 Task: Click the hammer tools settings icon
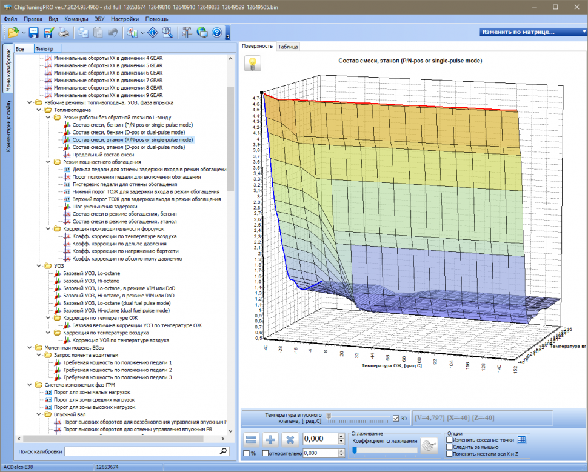tap(187, 32)
